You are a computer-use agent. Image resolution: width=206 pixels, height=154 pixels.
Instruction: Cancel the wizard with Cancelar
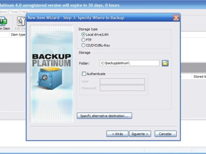tap(166, 134)
